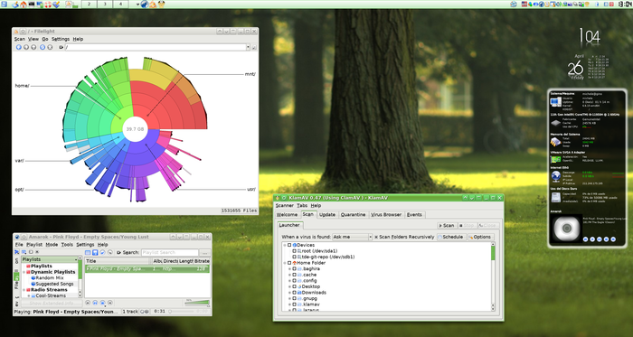Viewport: 633px width, 337px height.
Task: Click the Amarok volume slider
Action: 197,303
